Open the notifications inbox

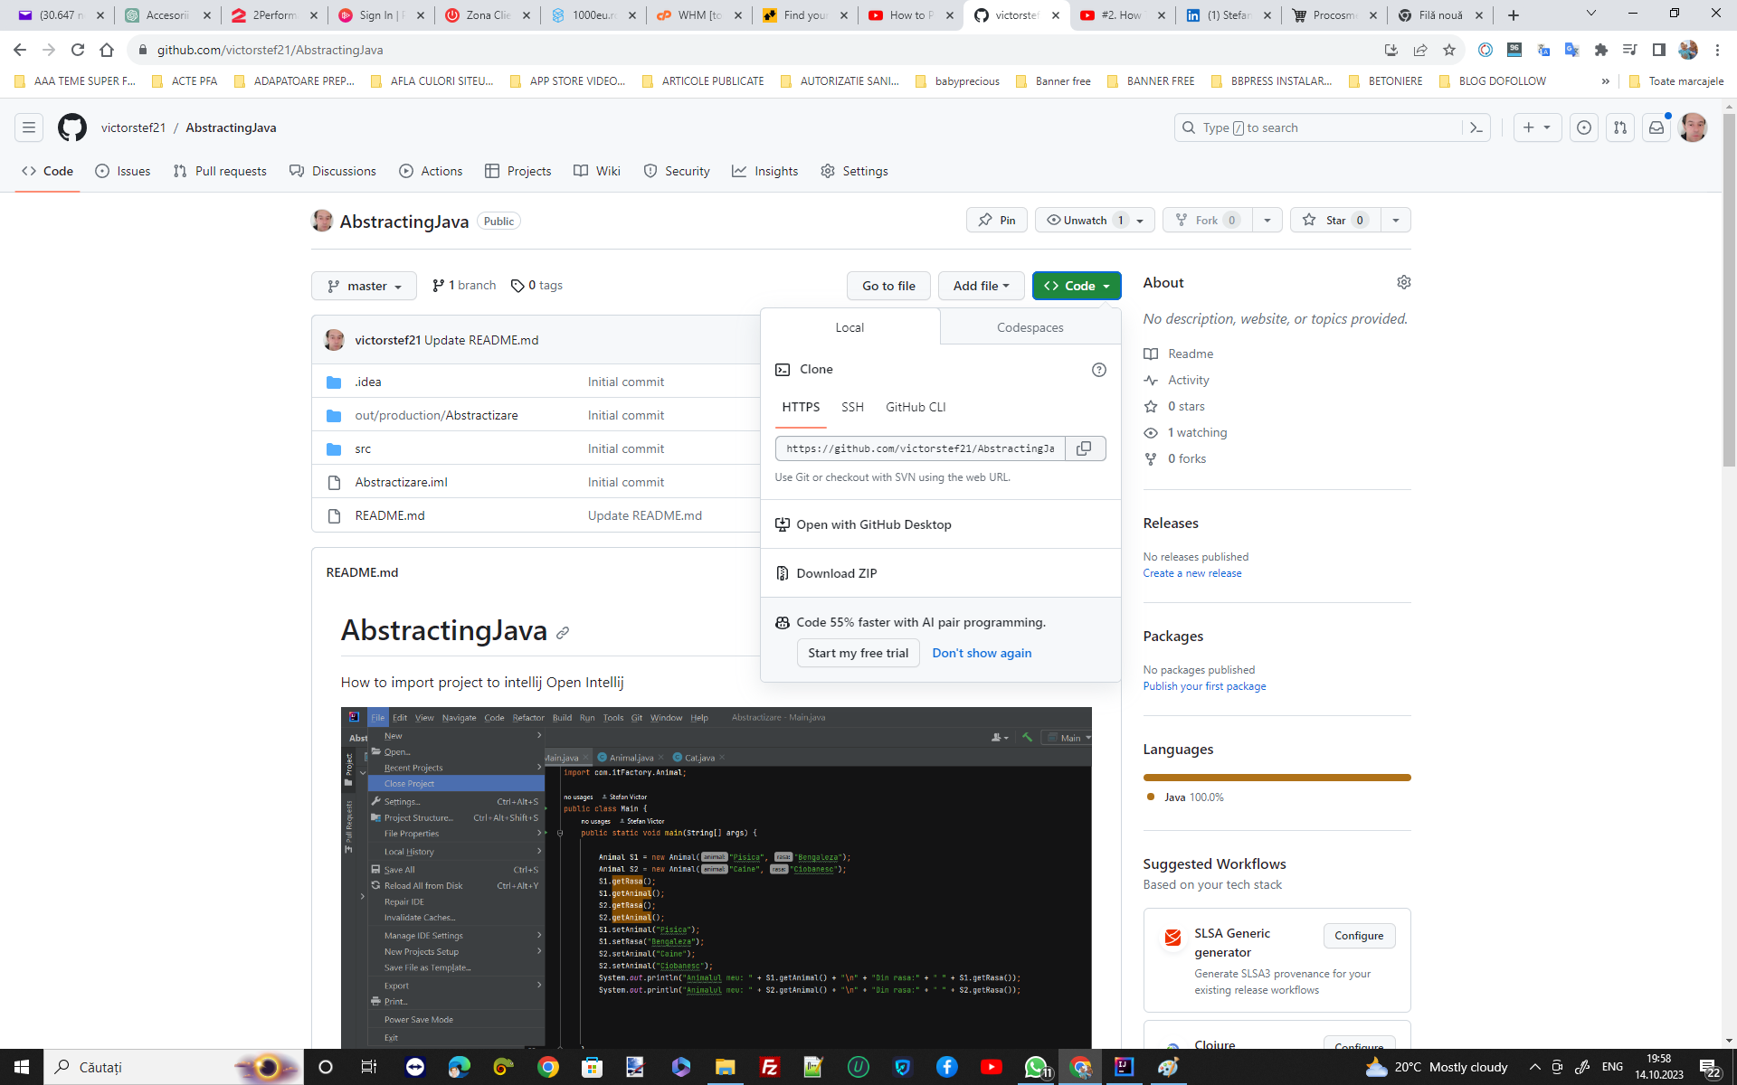1656,127
